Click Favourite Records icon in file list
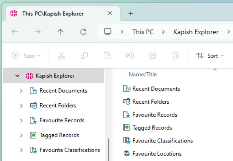This screenshot has width=233, height=161. (127, 115)
